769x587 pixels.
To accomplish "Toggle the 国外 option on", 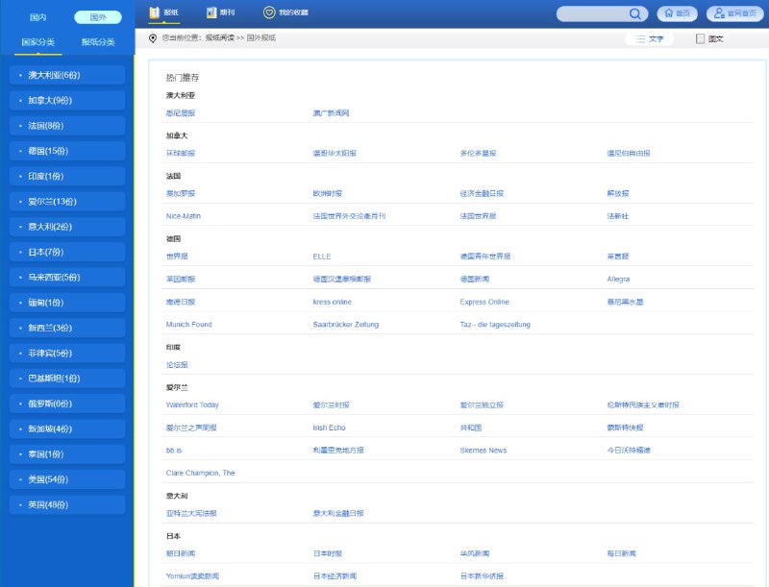I will (x=98, y=17).
